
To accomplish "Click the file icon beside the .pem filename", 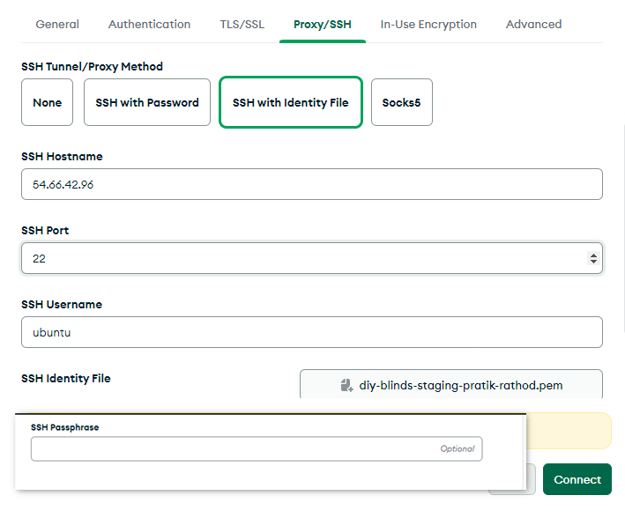I will click(x=346, y=385).
